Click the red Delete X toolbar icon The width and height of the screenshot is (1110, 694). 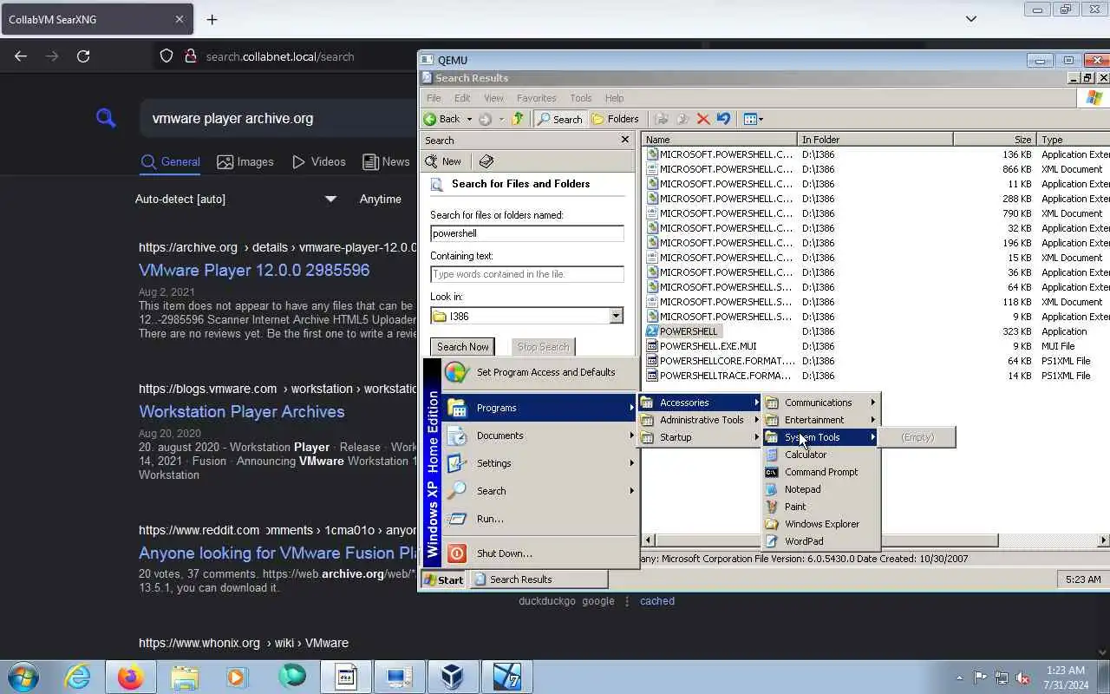703,119
